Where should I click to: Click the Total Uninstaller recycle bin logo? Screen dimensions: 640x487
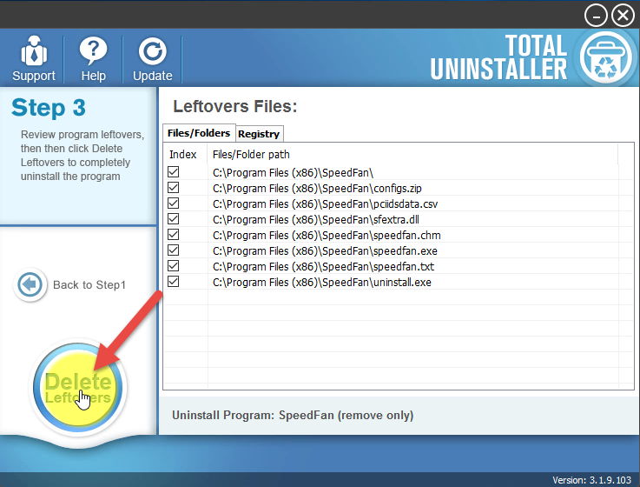pos(606,57)
